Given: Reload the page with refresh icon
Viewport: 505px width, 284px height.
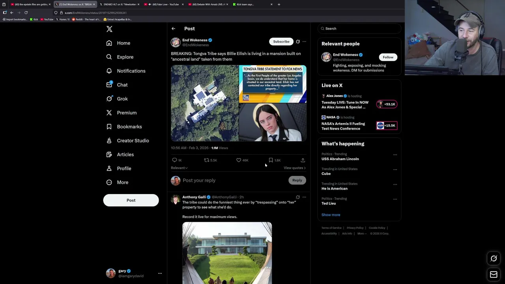Looking at the screenshot, I should coord(26,13).
